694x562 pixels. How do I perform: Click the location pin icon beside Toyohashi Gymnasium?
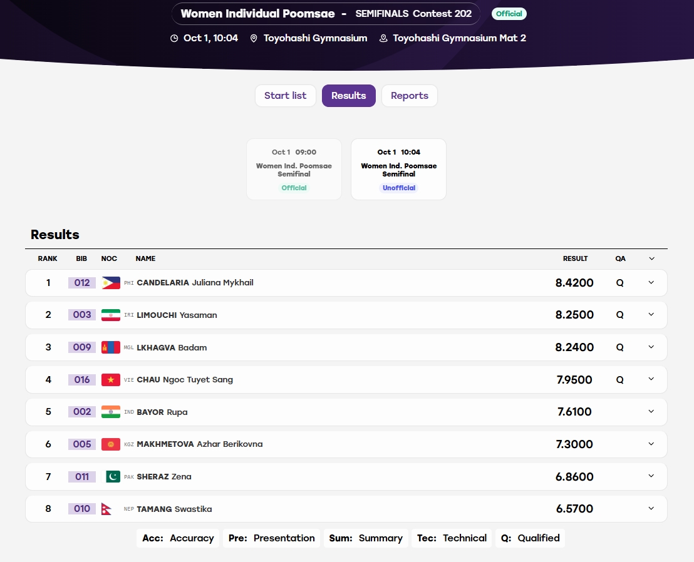point(254,38)
